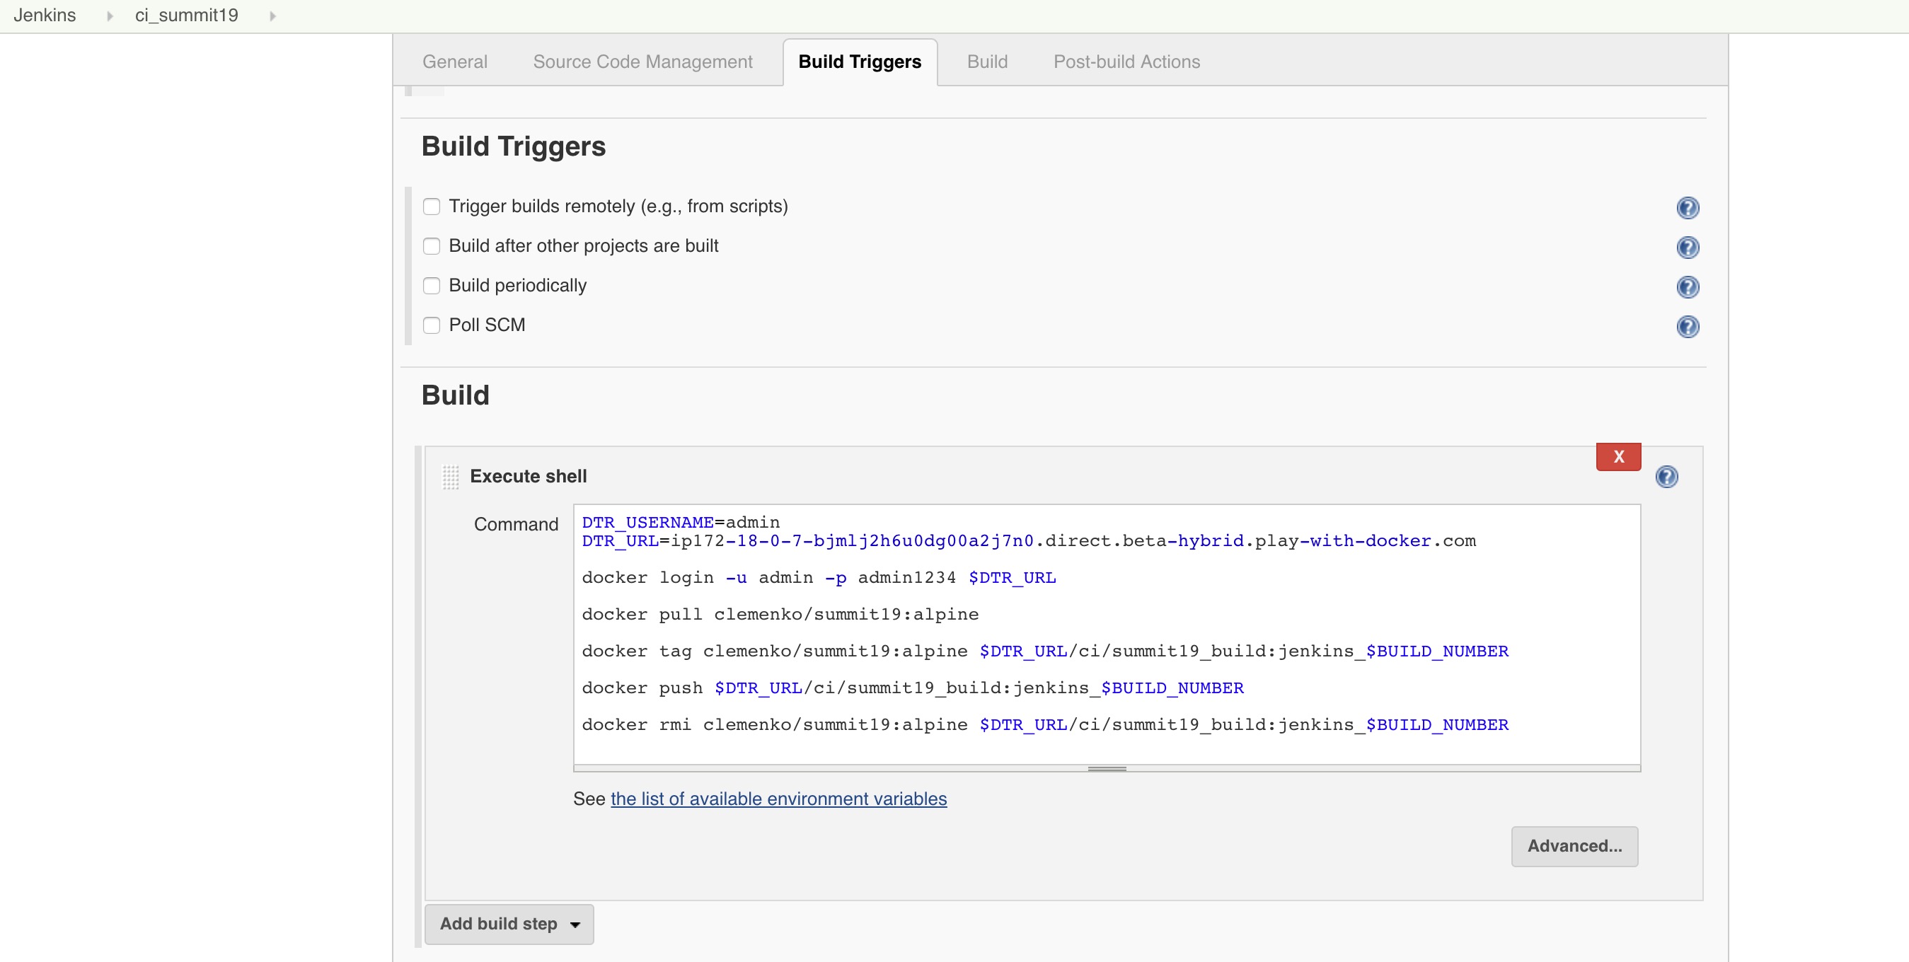Delete the Execute shell build step
The height and width of the screenshot is (962, 1909).
[x=1617, y=457]
